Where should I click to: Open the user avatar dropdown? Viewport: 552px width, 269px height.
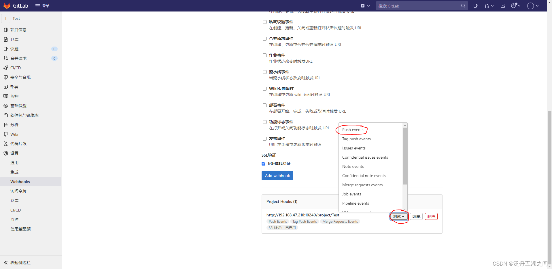(x=533, y=6)
